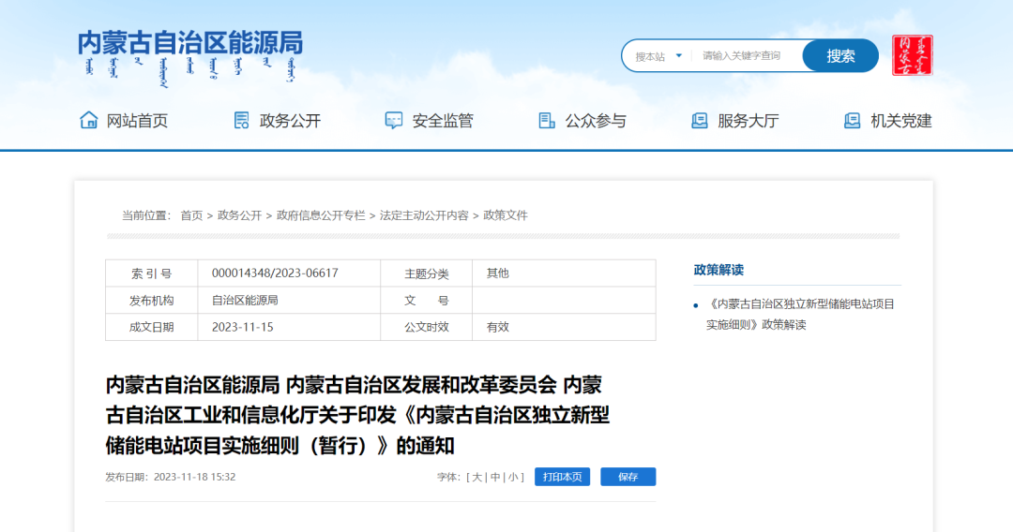Click the 搜索 search button
The image size is (1013, 532).
[x=840, y=56]
